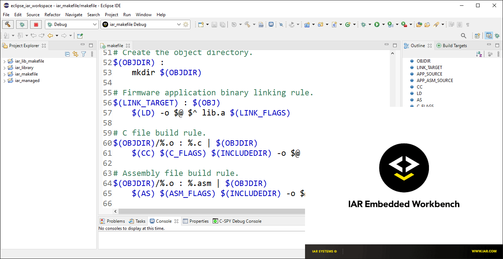Click the hammer Build toolbar icon in main toolbar

pos(248,24)
